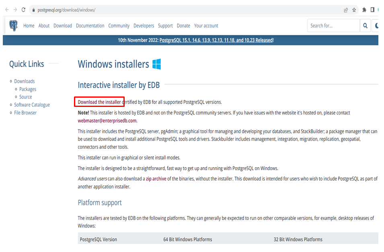Click the address bar URL
Viewport: 384px width, 252px height.
click(x=66, y=10)
